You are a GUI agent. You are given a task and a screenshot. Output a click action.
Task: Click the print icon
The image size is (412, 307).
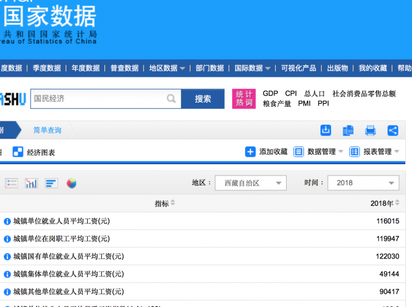pyautogui.click(x=370, y=130)
